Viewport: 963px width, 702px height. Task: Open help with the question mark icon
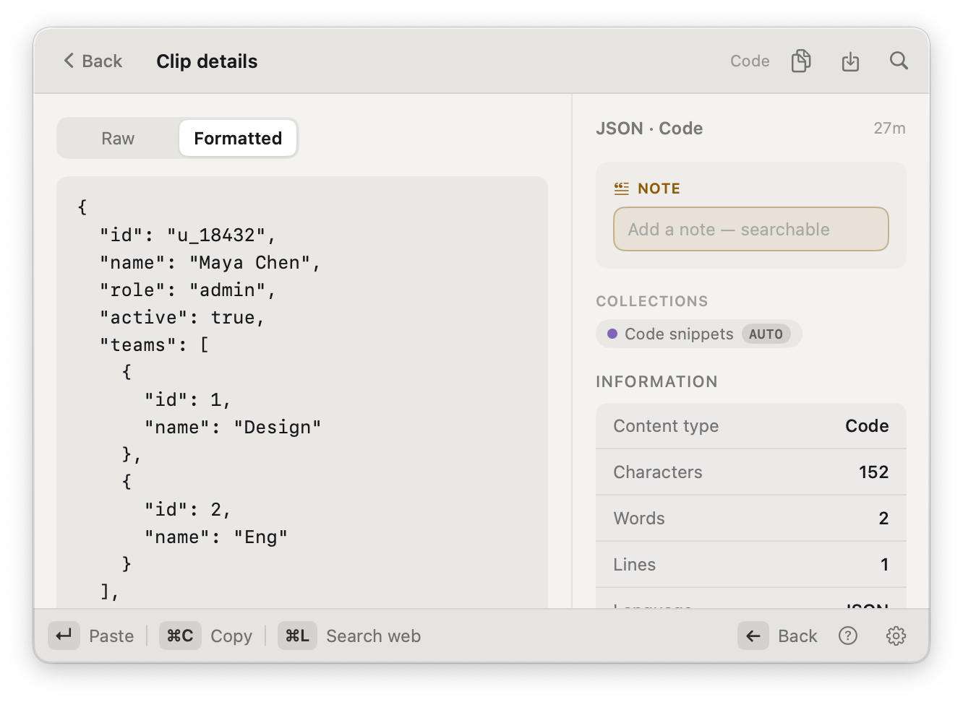(x=848, y=636)
